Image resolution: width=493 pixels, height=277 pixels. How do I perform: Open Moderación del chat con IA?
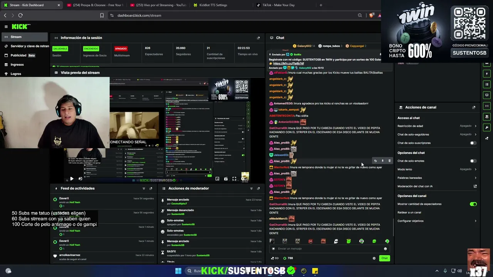(x=437, y=186)
